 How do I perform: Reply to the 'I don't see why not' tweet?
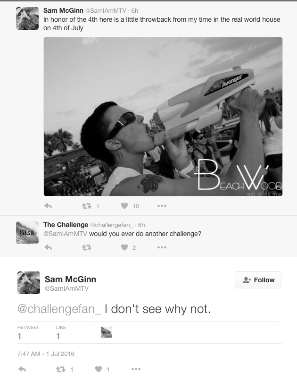tap(22, 369)
